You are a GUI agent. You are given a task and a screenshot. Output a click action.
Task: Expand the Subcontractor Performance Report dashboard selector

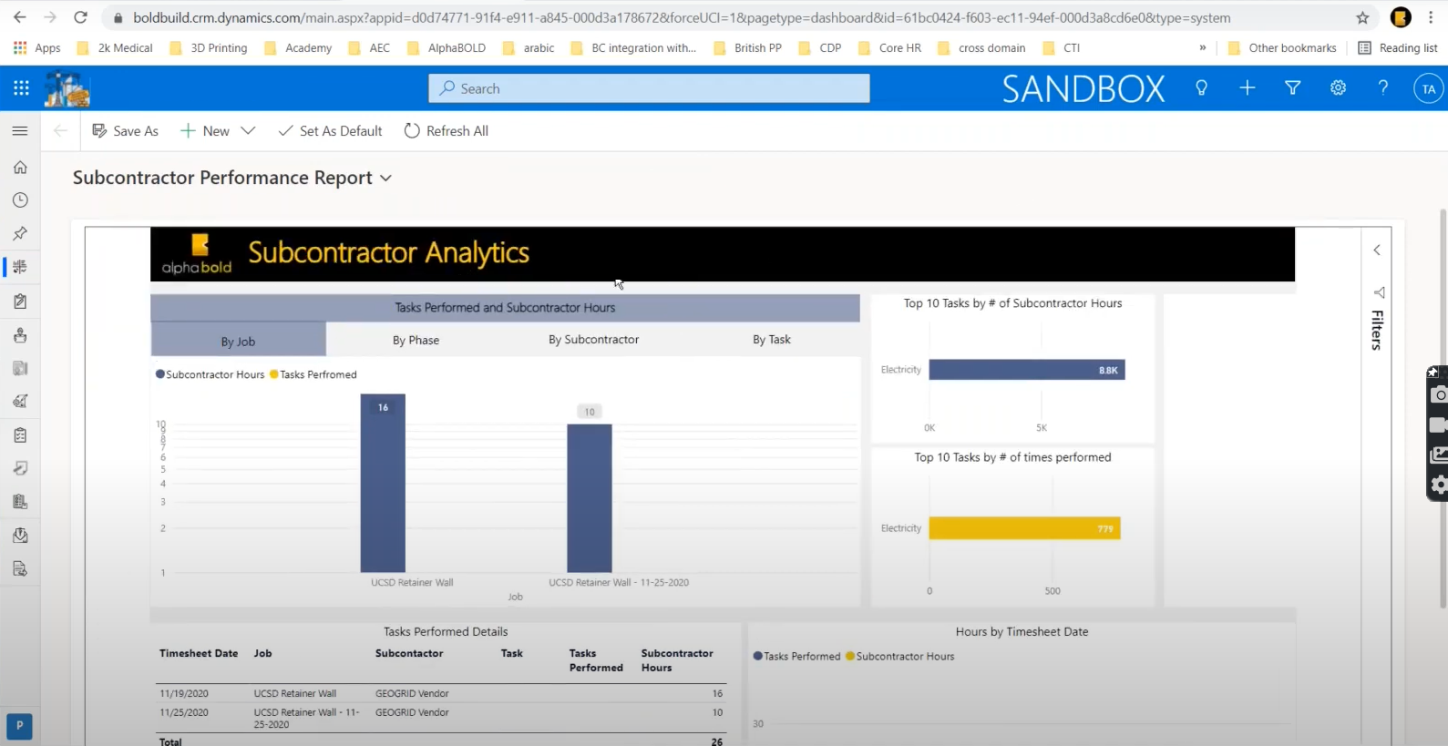[x=385, y=179]
